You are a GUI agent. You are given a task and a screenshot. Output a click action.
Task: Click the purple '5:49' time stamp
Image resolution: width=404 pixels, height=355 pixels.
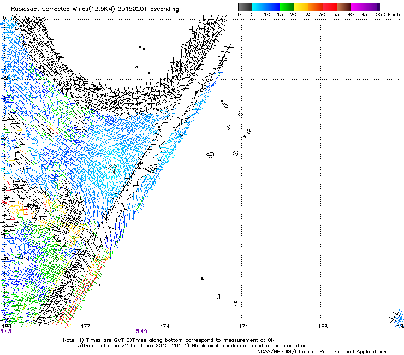coord(141,332)
